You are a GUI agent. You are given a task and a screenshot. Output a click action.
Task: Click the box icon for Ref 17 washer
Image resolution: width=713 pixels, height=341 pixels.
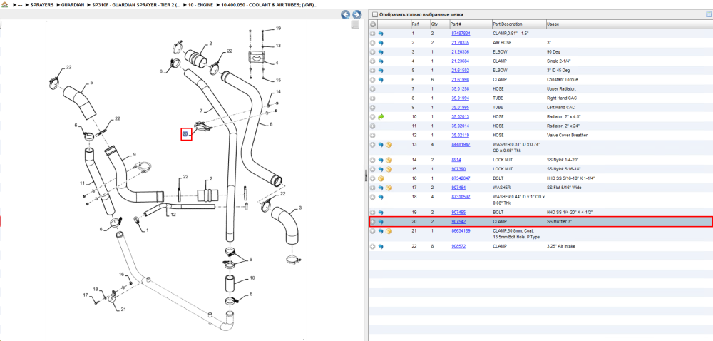point(389,188)
